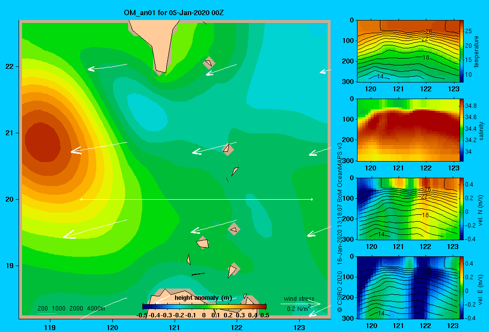
Task: Click the 26 contour label in the temperature panel
Action: point(429,31)
